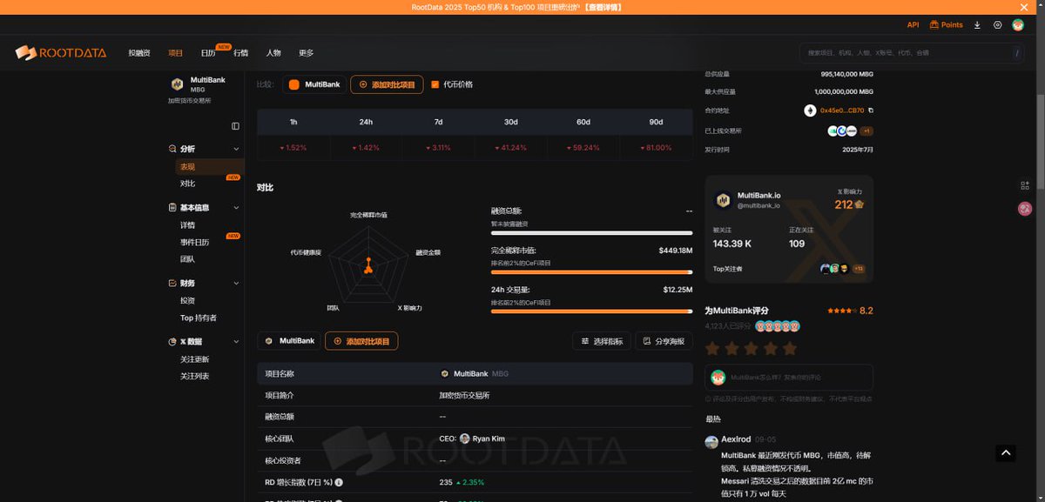Click the floating grid-plus widget icon on the right edge
Screen dimensions: 1045x502
click(x=1025, y=185)
